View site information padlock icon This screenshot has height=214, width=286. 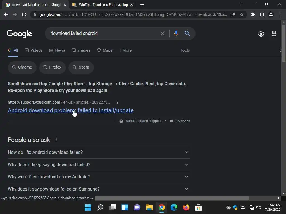click(35, 14)
